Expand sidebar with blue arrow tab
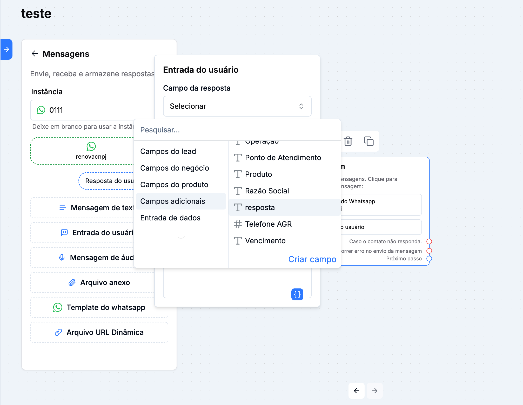Viewport: 523px width, 405px height. (6, 49)
